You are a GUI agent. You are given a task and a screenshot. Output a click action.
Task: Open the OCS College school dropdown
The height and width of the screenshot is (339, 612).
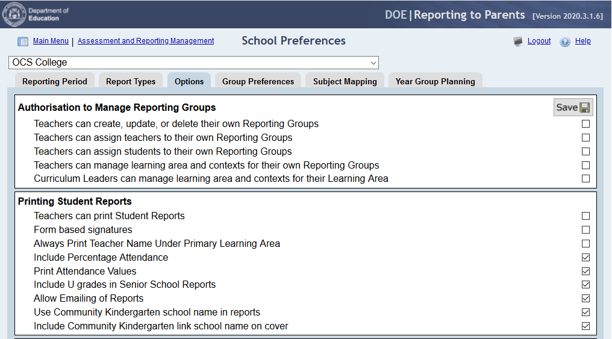coord(193,63)
